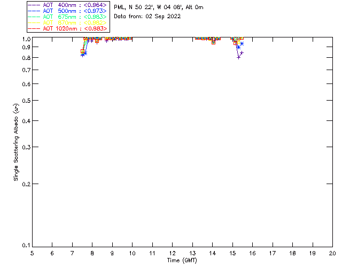
Task: Click the 0.2 y-axis tick label
Action: 26,184
